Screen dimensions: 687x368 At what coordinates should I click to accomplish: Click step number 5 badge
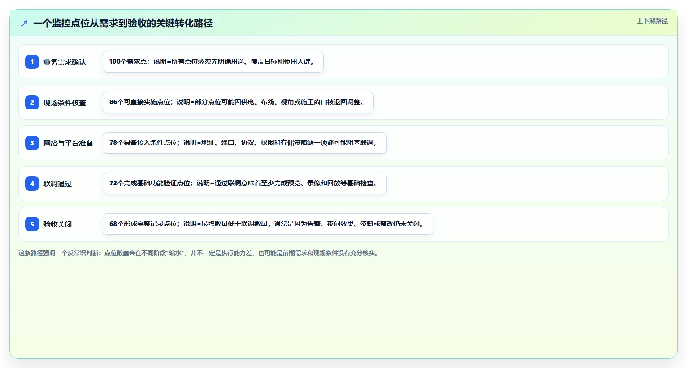click(32, 224)
